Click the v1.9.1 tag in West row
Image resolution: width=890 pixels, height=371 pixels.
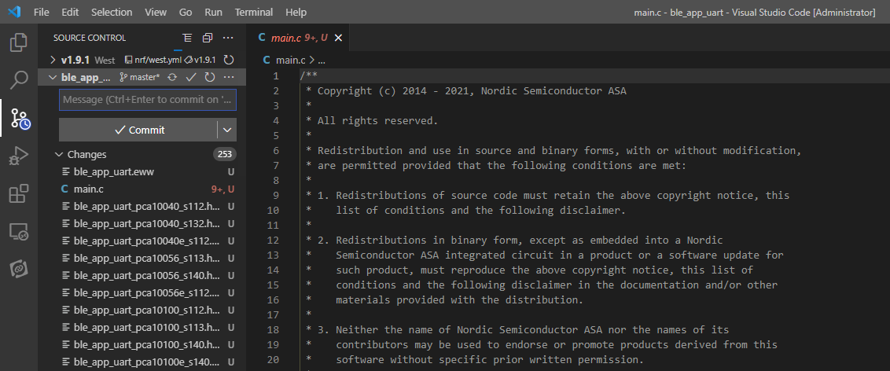(200, 60)
